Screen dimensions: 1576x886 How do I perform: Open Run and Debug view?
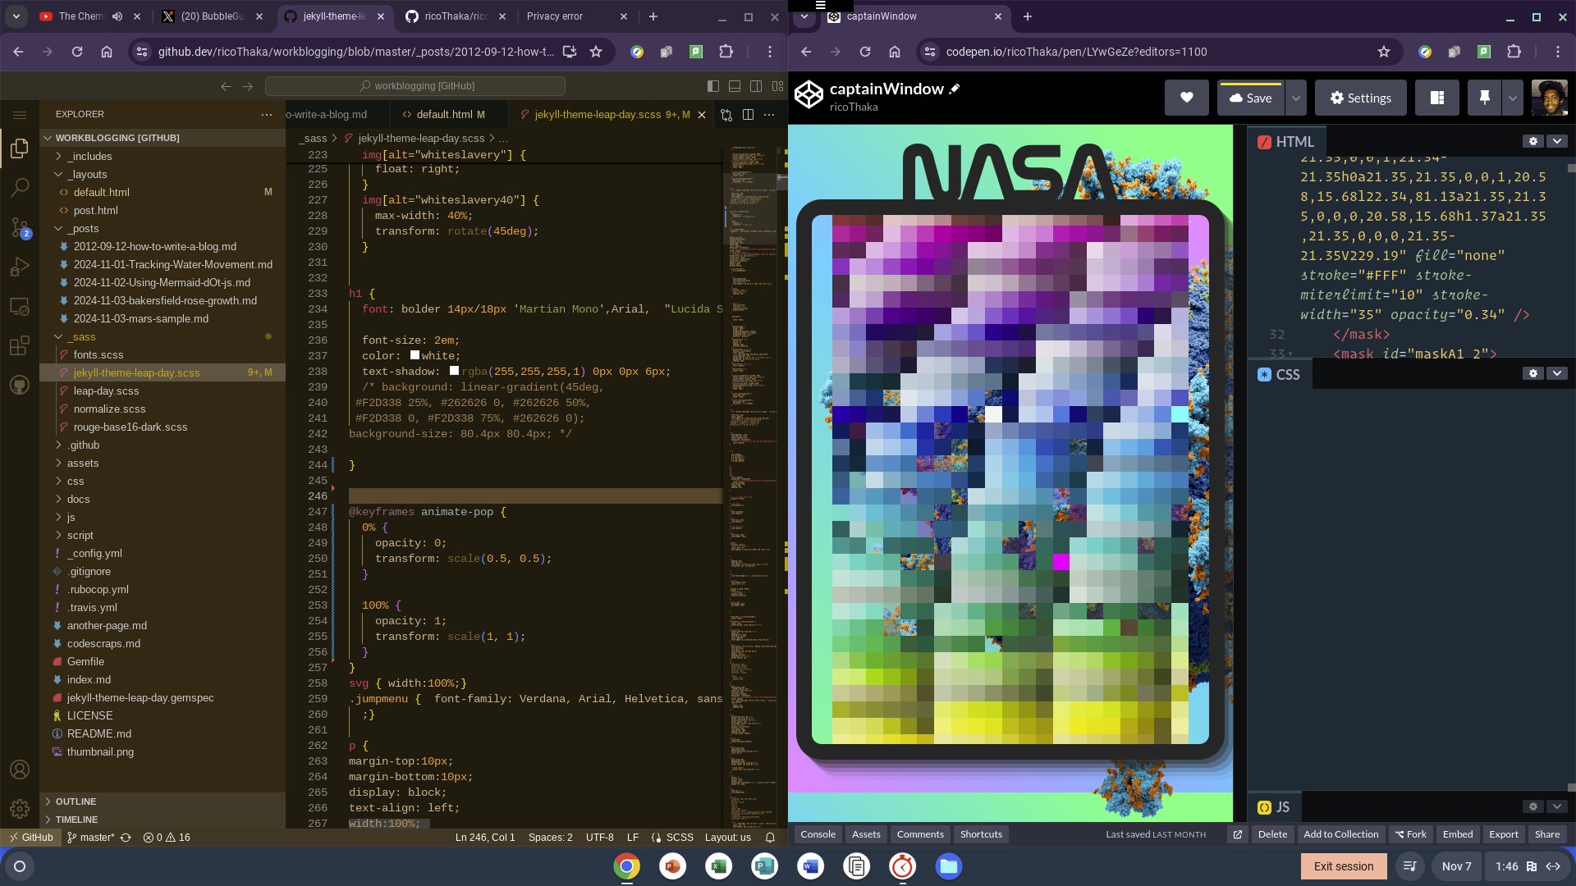tap(20, 267)
